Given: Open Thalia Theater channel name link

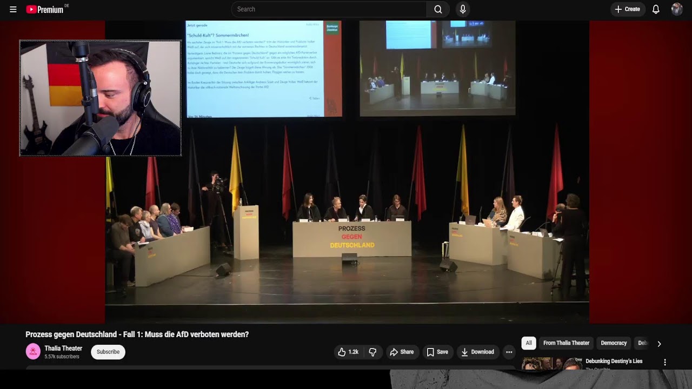Looking at the screenshot, I should (63, 348).
